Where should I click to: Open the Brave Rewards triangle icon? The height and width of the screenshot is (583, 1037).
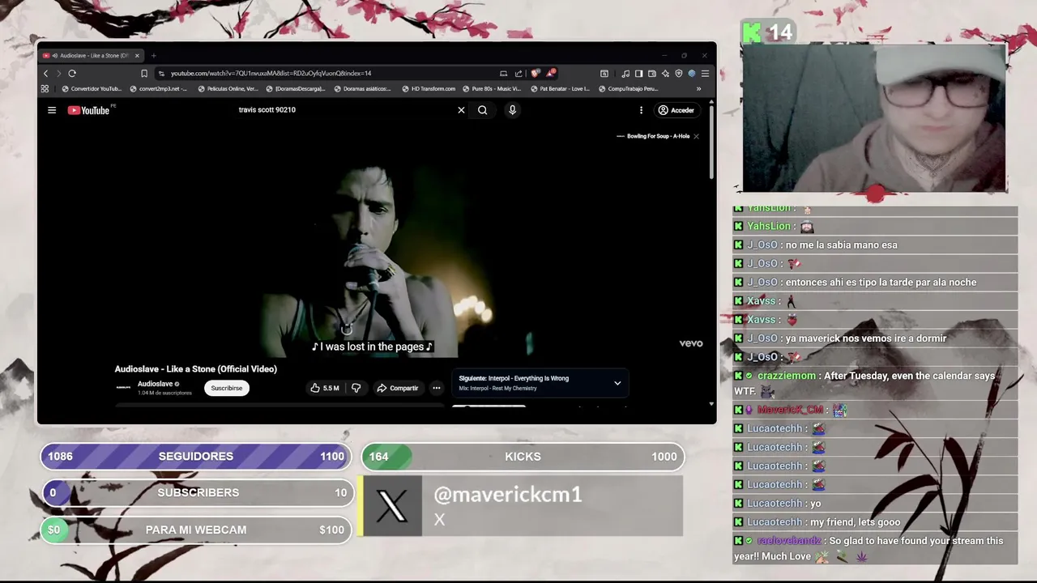click(x=550, y=73)
